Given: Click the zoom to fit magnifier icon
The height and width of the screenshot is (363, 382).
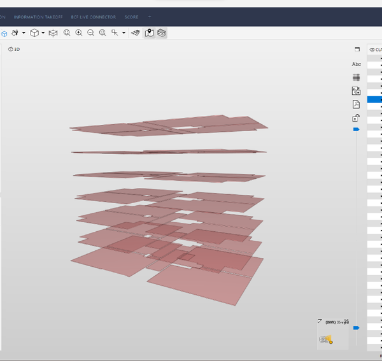Looking at the screenshot, I should 67,33.
